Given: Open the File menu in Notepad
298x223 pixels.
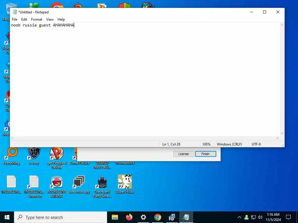Looking at the screenshot, I should [x=15, y=19].
